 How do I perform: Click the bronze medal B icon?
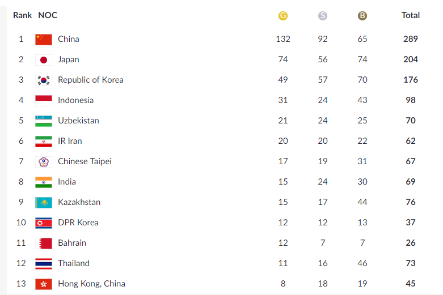pos(362,15)
